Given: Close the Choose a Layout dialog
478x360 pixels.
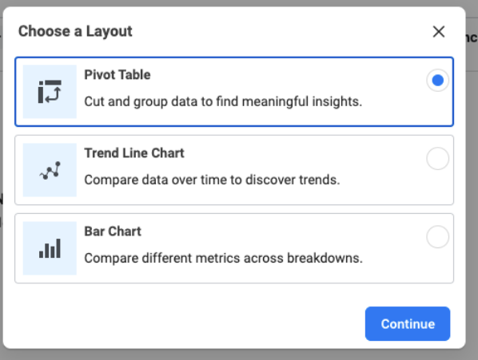Looking at the screenshot, I should [439, 32].
